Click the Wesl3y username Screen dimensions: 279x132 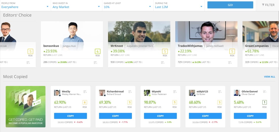66,92
